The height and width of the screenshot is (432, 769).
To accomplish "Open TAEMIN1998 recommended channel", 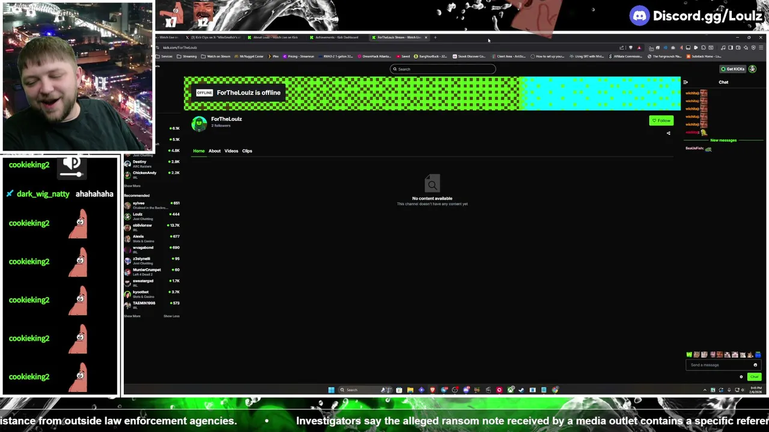I will point(150,305).
